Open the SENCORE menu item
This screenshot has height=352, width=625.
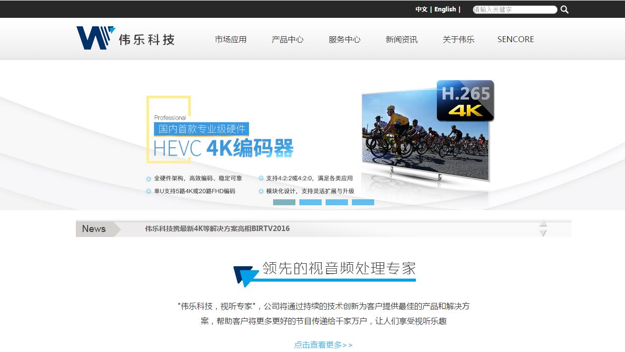[x=515, y=40]
